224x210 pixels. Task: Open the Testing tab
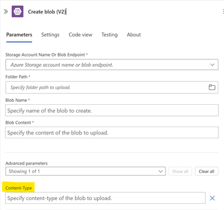110,35
